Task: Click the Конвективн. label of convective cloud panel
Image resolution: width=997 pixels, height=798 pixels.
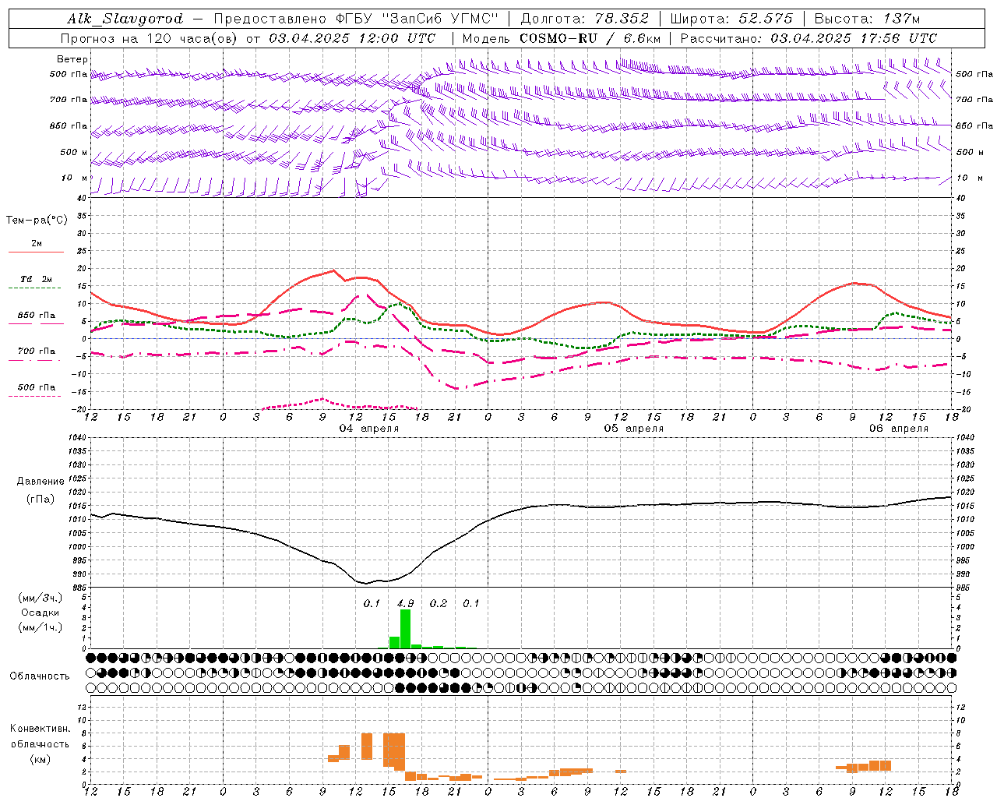Action: [x=41, y=729]
